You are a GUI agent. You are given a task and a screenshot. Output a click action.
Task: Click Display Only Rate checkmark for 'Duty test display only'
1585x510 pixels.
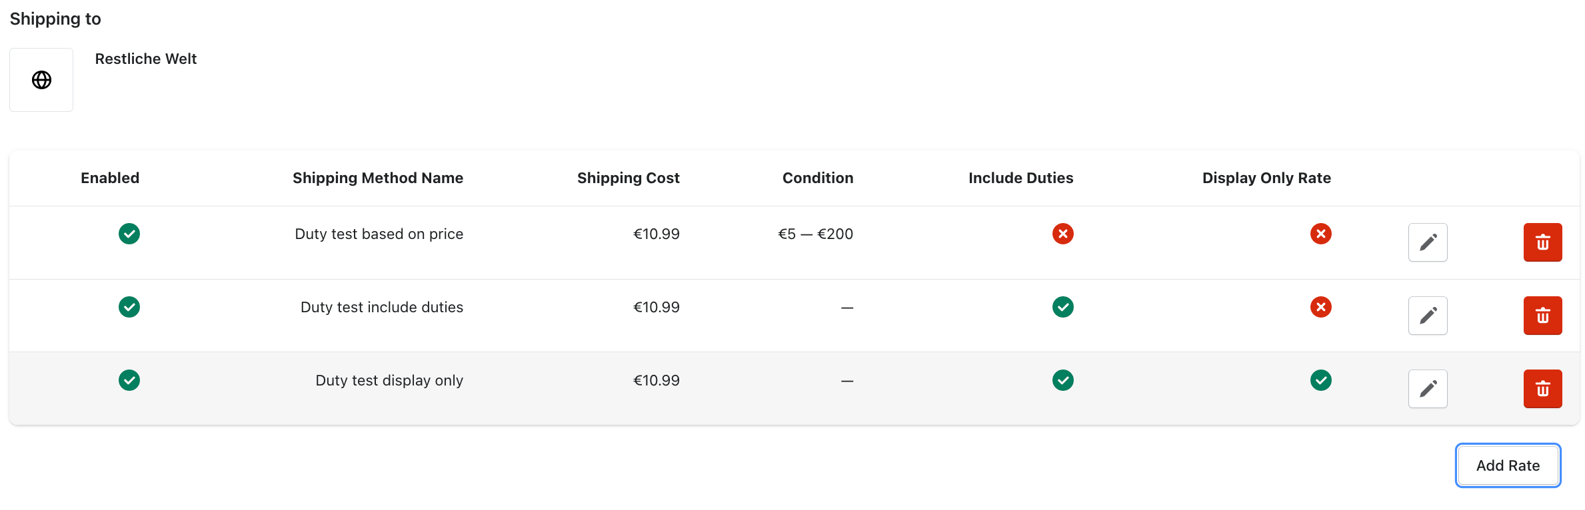pos(1320,380)
